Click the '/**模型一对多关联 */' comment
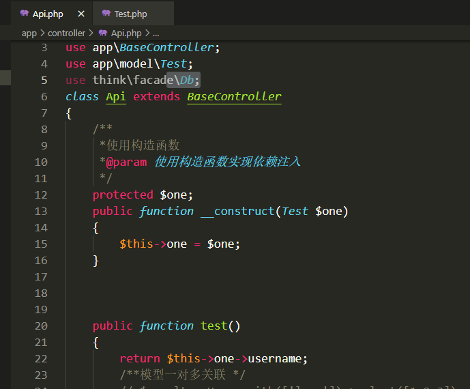The width and height of the screenshot is (470, 389). 183,375
